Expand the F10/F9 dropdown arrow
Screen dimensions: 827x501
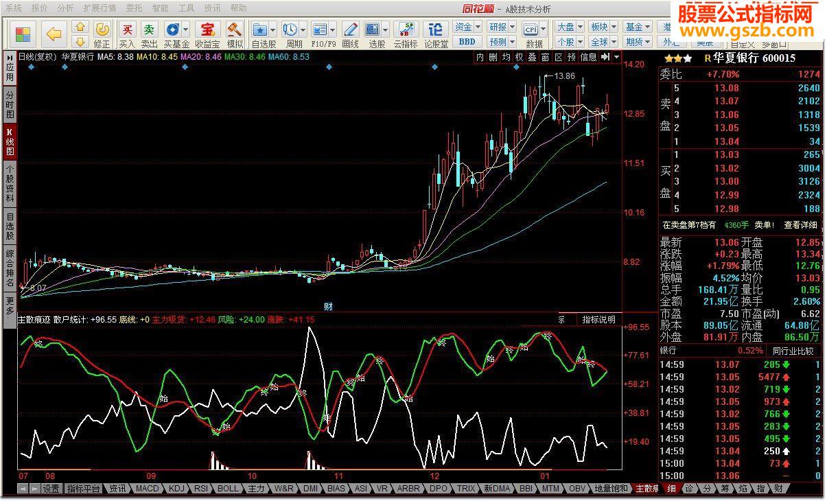(x=332, y=30)
